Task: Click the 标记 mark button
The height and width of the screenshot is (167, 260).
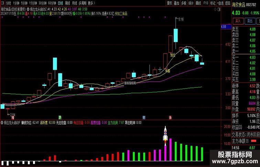Action: (213, 3)
